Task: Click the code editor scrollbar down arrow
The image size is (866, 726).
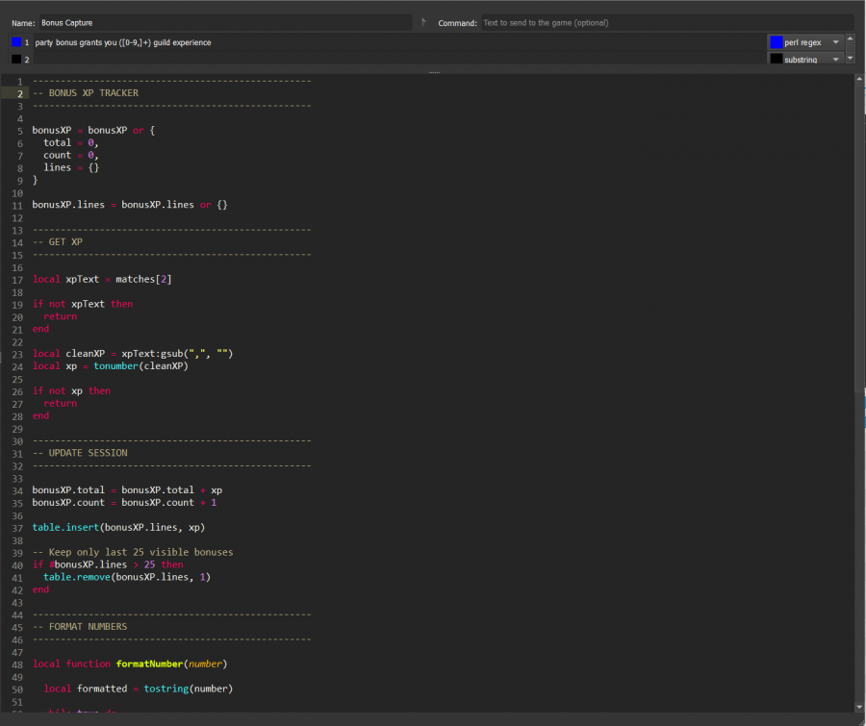Action: click(x=859, y=707)
